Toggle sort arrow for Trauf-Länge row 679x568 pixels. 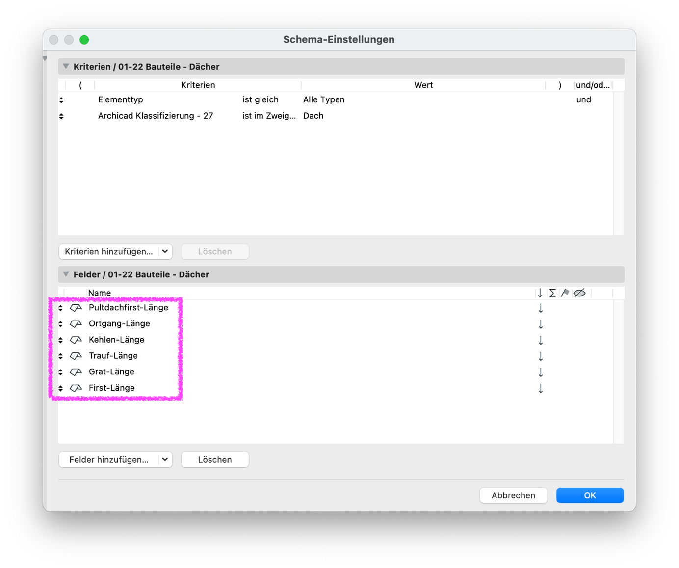[541, 356]
